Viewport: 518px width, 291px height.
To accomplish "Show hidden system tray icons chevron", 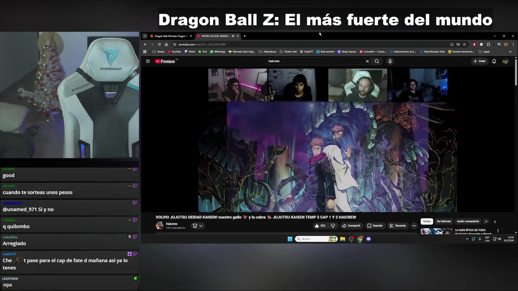I will (x=467, y=239).
